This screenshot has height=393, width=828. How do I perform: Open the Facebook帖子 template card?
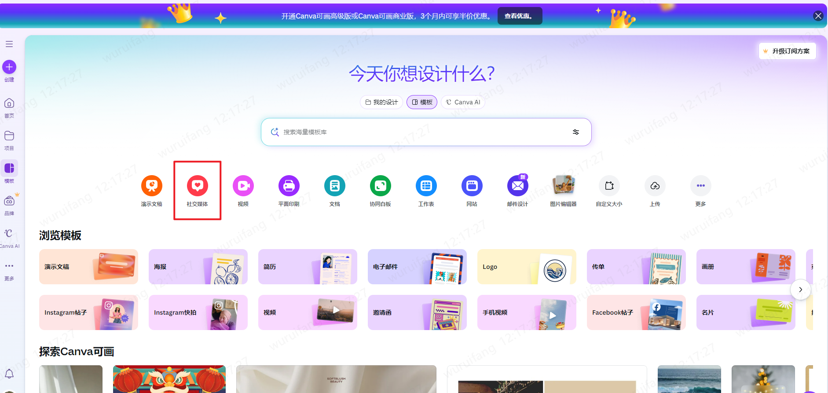[x=636, y=312]
